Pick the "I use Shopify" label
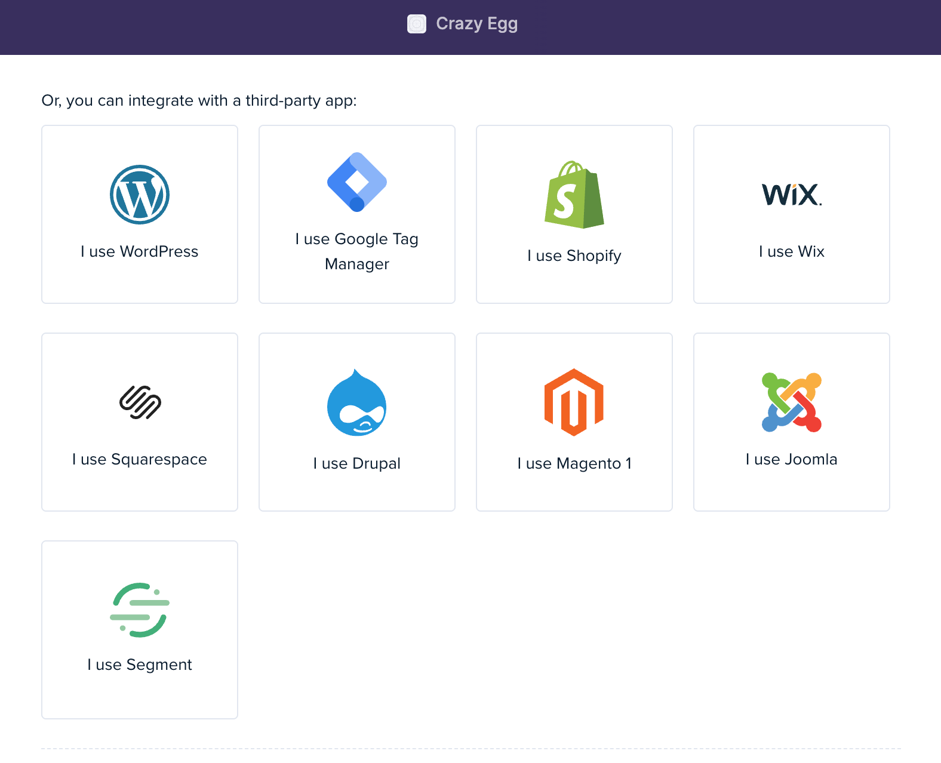Screen dimensions: 941x763 (574, 256)
